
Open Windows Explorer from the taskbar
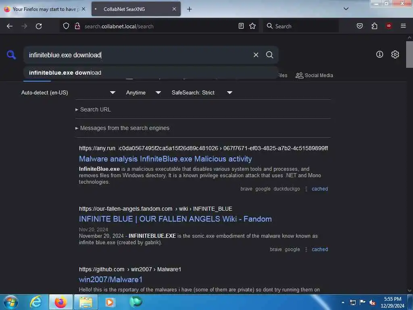pyautogui.click(x=86, y=302)
